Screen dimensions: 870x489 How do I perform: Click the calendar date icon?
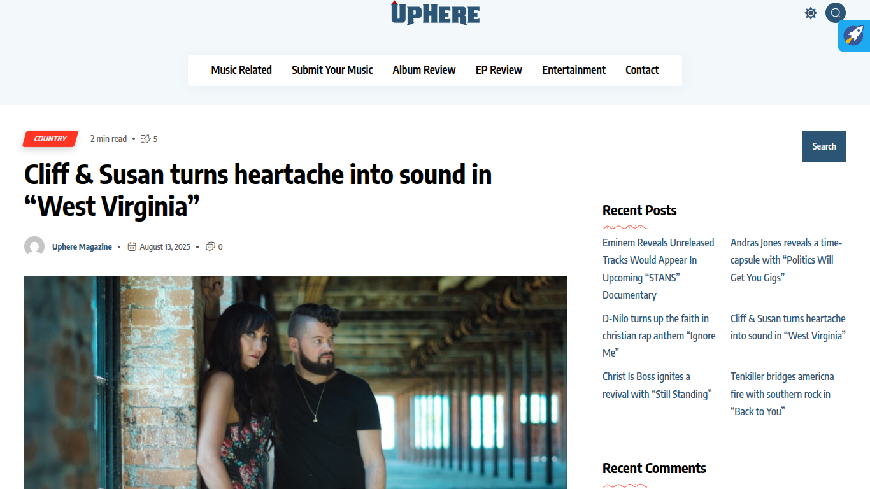pyautogui.click(x=132, y=246)
